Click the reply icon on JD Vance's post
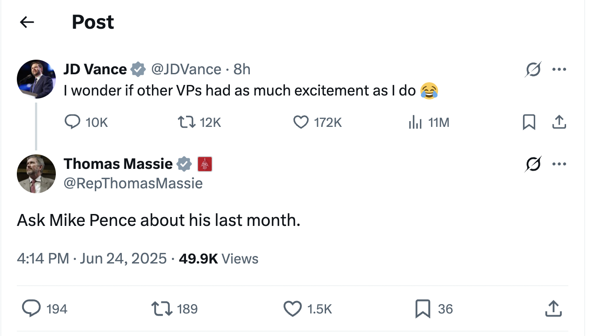 pos(73,122)
